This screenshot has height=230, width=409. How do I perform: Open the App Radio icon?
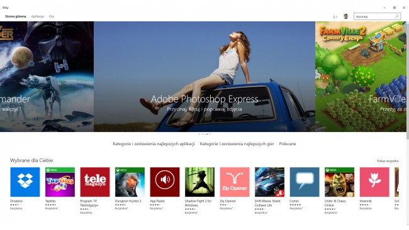pos(165,182)
